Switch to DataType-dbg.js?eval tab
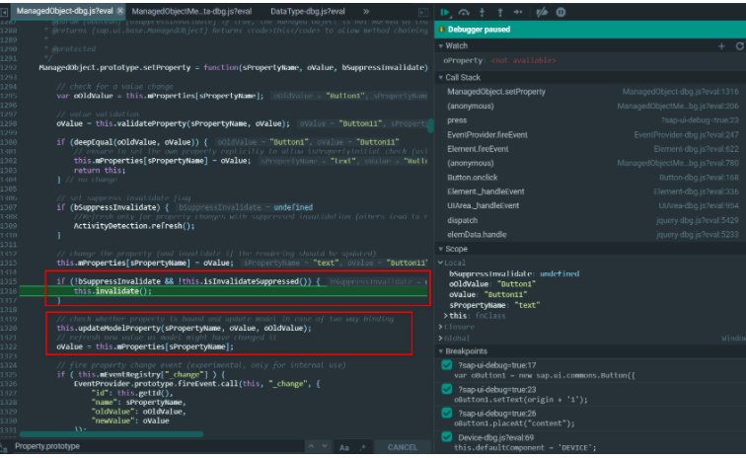Screen dimensions: 746x458 coord(307,11)
